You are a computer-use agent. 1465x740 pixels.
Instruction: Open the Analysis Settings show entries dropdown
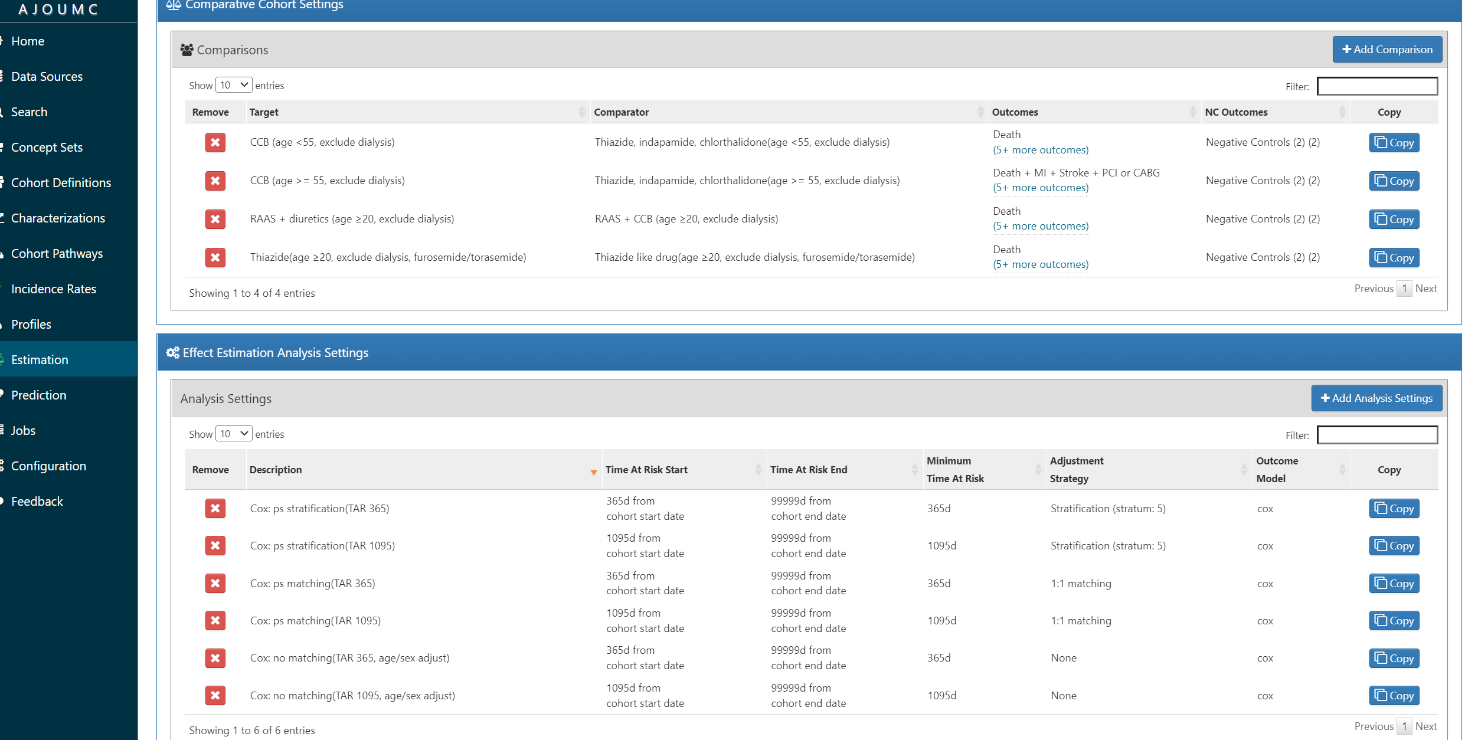(234, 434)
